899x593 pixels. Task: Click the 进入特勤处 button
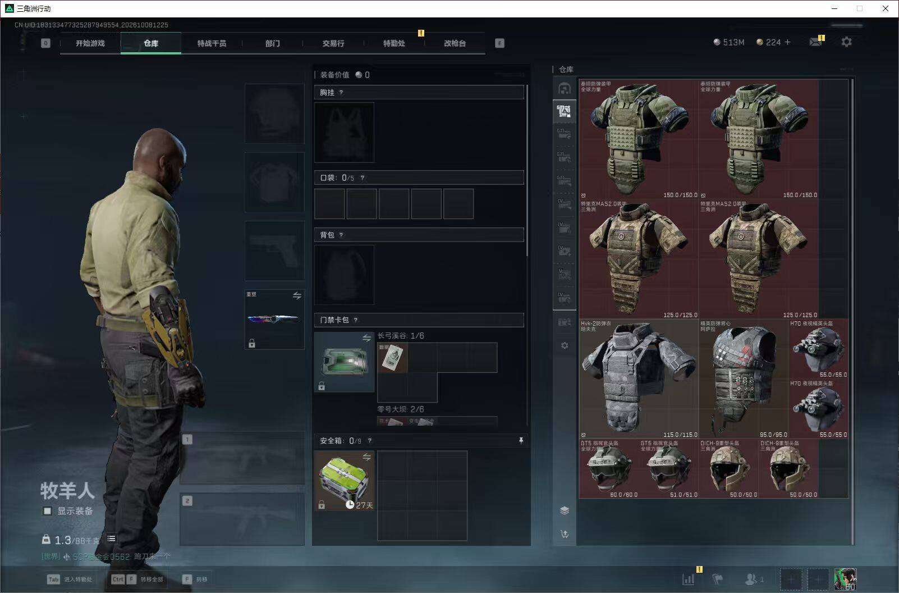point(70,579)
